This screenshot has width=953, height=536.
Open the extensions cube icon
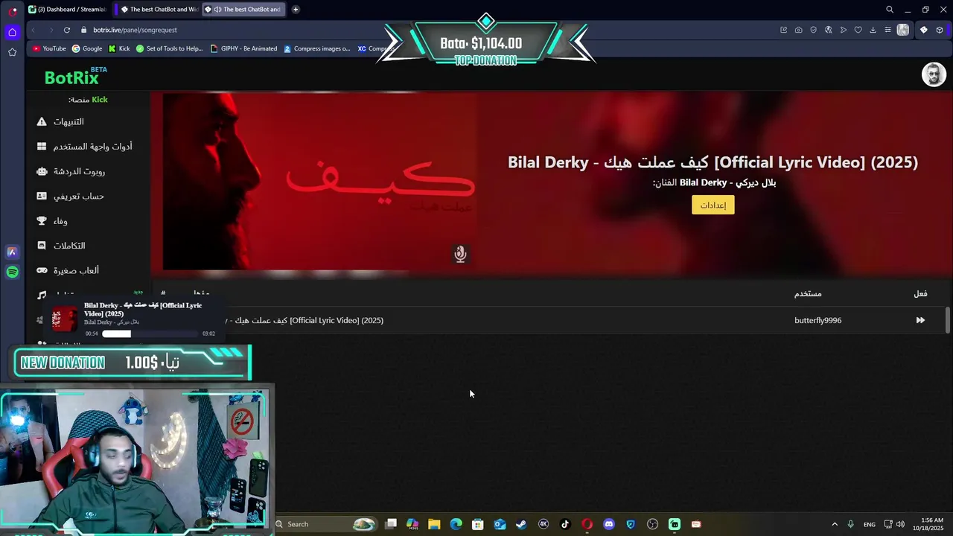pos(940,30)
